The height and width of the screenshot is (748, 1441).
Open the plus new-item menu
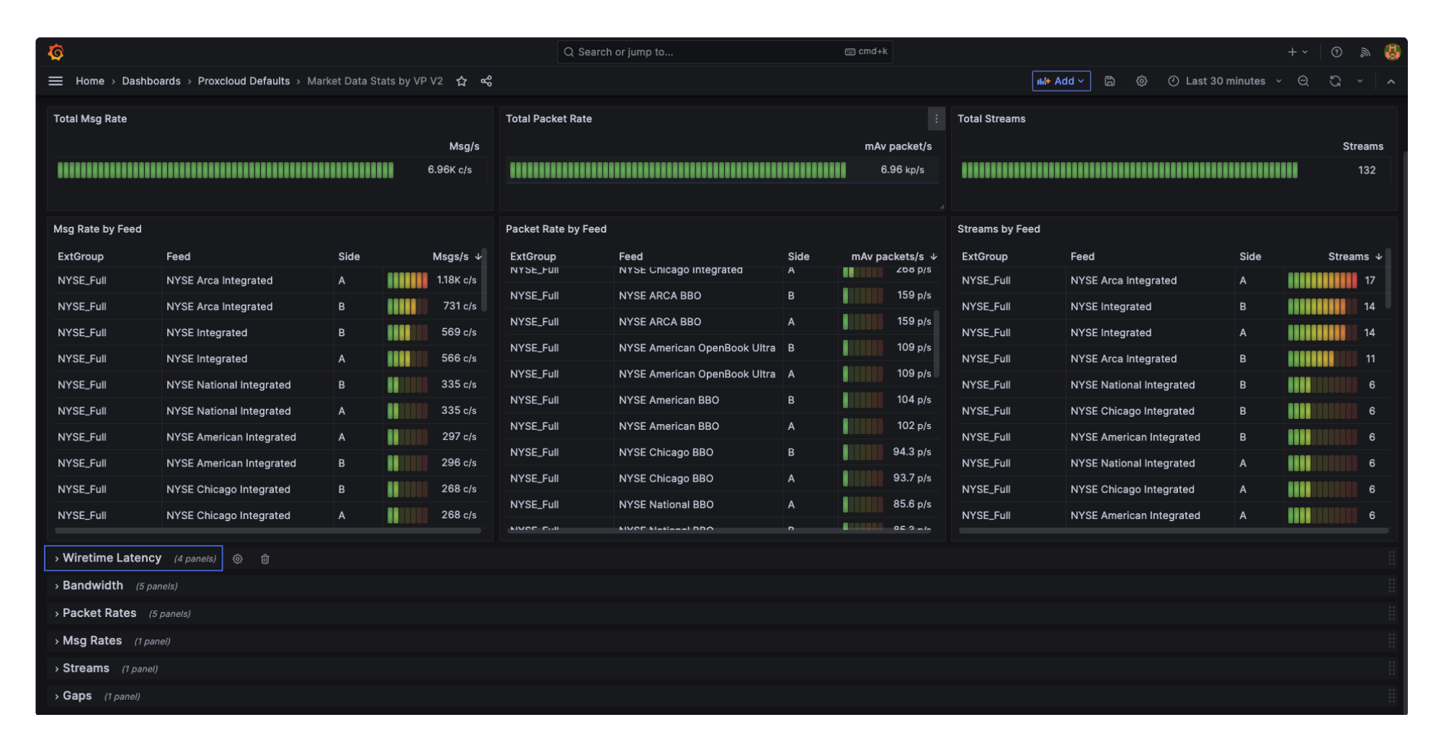(1297, 52)
